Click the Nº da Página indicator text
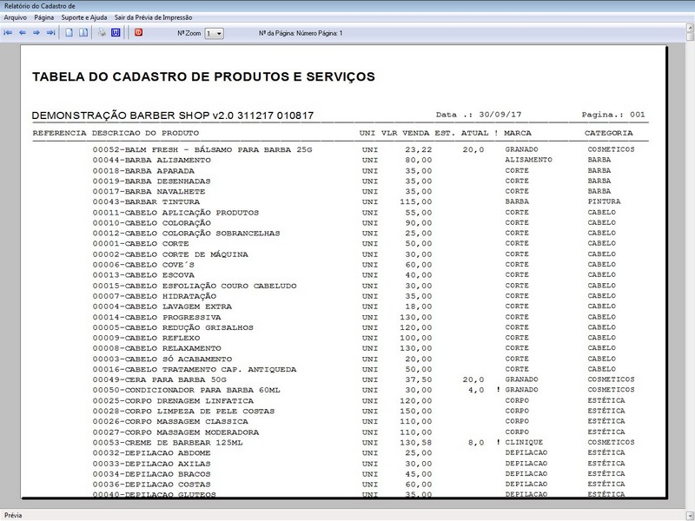 [301, 33]
